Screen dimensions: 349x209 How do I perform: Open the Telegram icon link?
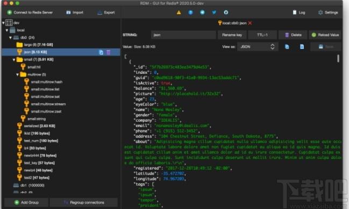[x=202, y=12]
